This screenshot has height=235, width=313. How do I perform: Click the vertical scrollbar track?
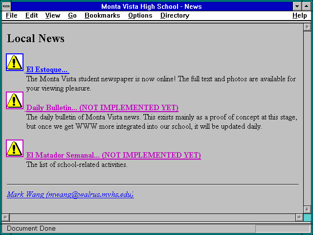click(307, 118)
